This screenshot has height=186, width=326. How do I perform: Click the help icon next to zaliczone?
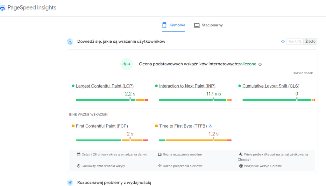point(260,64)
